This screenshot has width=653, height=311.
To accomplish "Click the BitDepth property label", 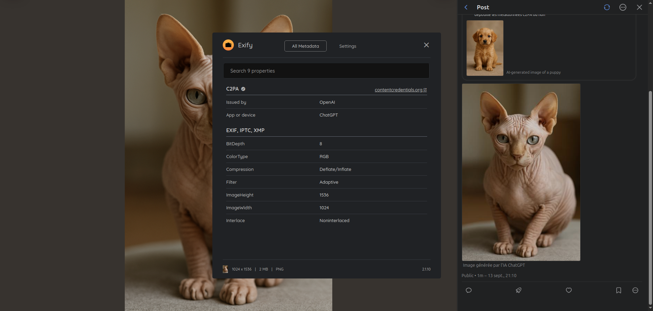I will tap(235, 144).
